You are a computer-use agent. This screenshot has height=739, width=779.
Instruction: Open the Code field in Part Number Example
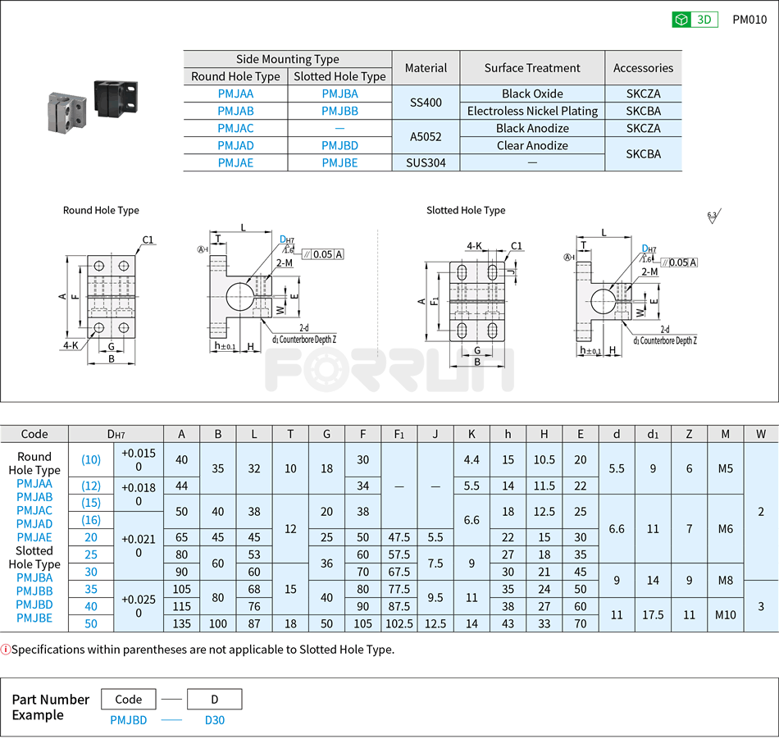point(128,699)
